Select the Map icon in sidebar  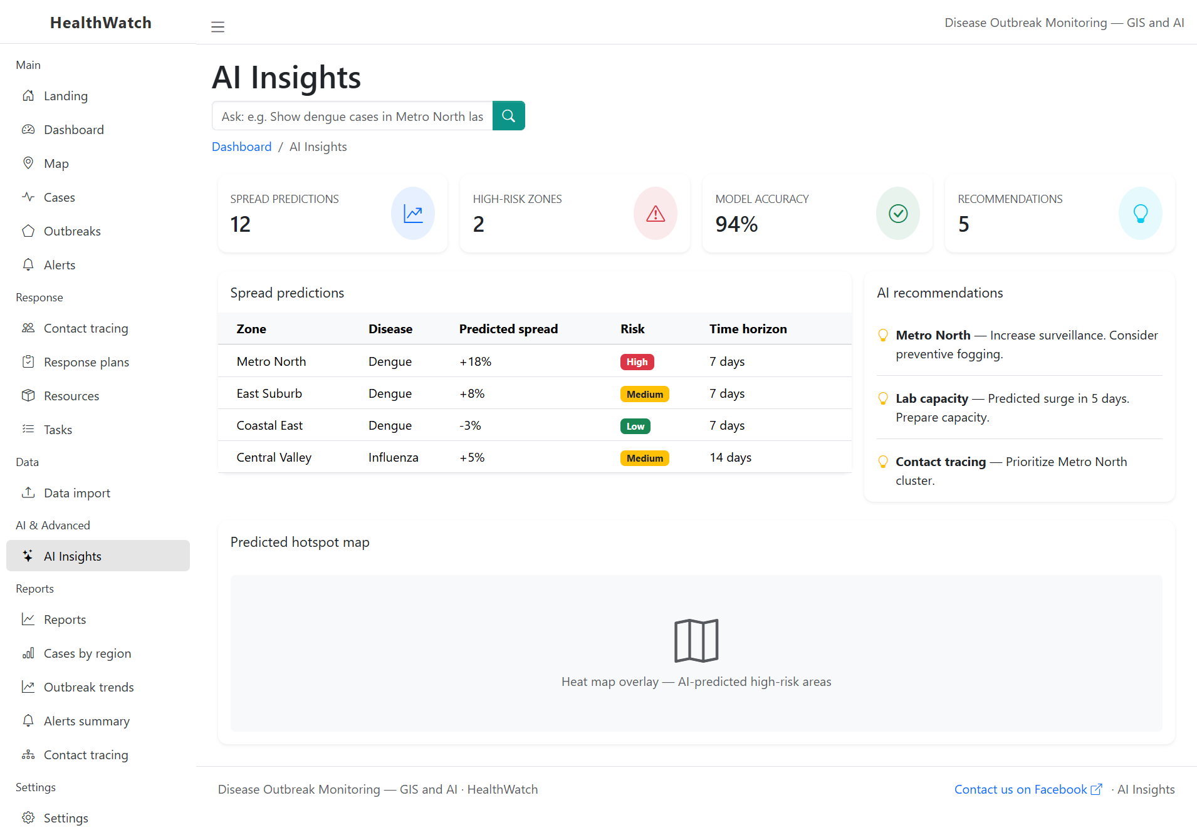(28, 163)
